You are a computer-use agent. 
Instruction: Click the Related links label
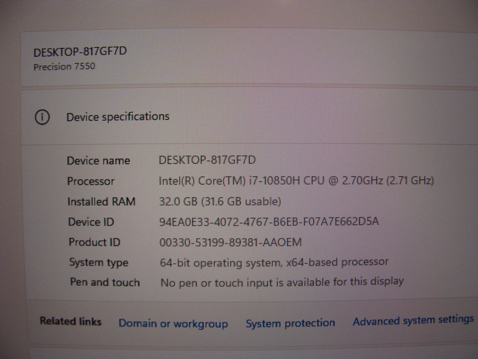click(71, 321)
